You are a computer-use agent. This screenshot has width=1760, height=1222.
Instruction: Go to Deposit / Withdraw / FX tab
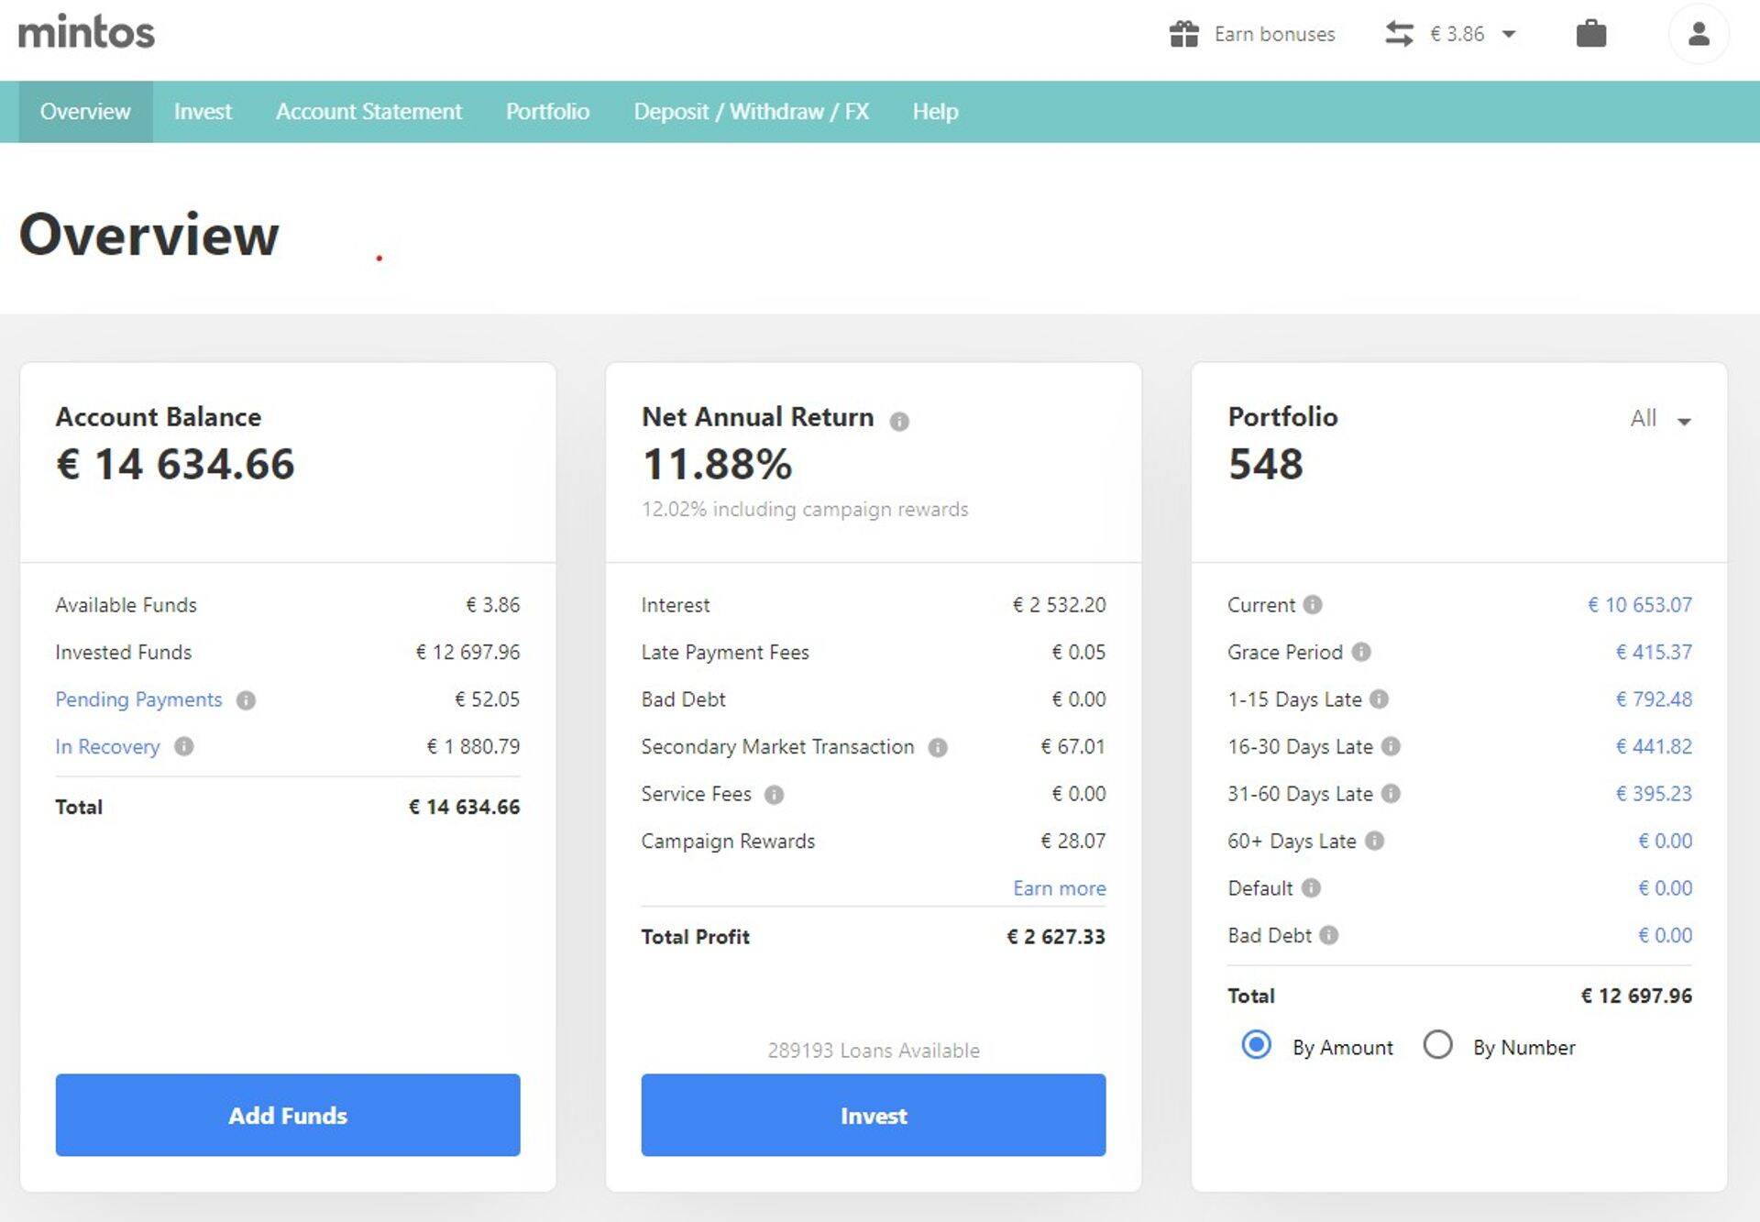(x=751, y=112)
